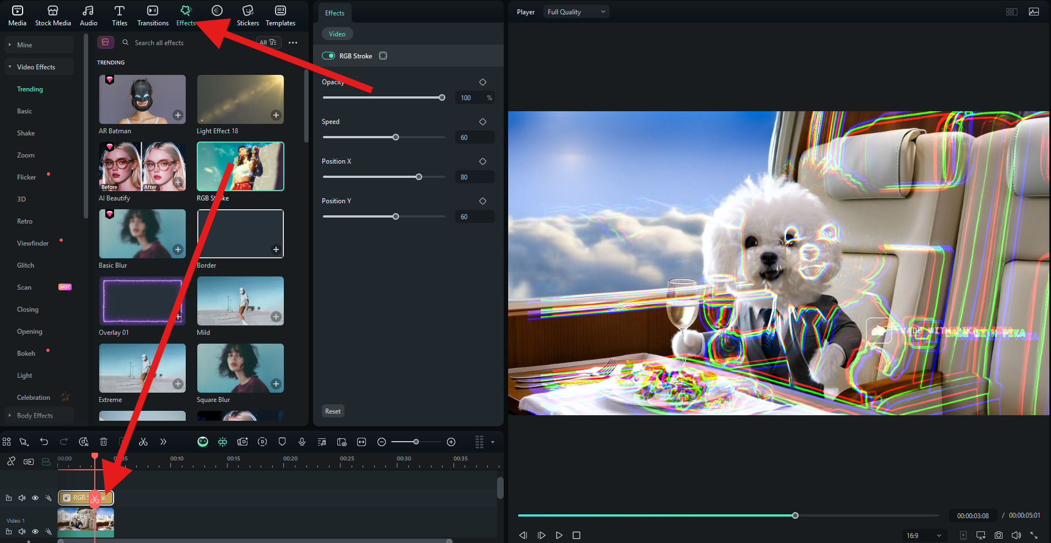Screen dimensions: 1051x543
Task: Open the effects panel more options menu
Action: [293, 42]
